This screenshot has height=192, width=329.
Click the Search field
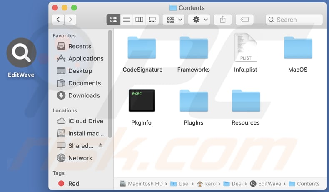click(x=294, y=20)
